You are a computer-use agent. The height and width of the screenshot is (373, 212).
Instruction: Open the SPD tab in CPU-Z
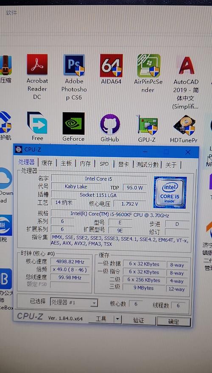104,164
